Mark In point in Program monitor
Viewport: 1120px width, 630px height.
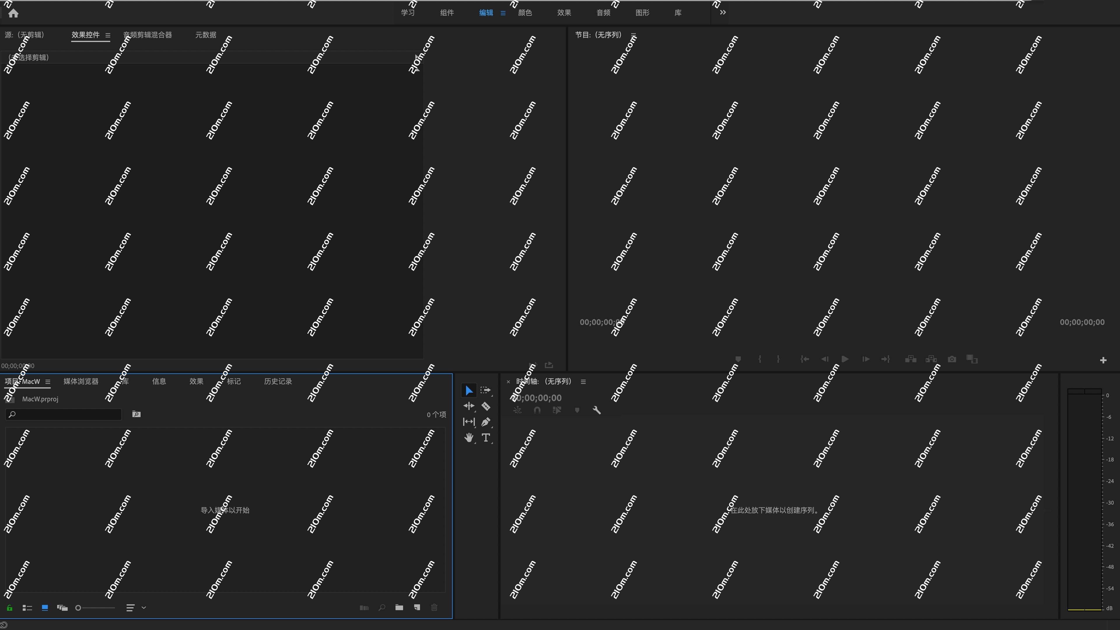759,359
